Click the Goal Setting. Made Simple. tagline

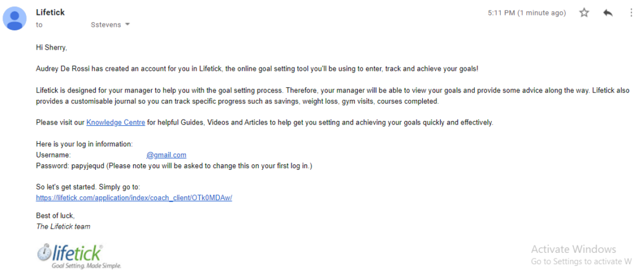(x=86, y=266)
